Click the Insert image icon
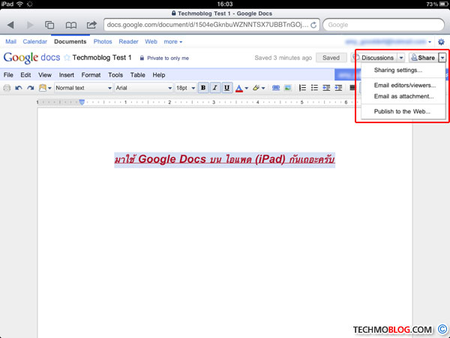This screenshot has height=338, width=450. [287, 88]
